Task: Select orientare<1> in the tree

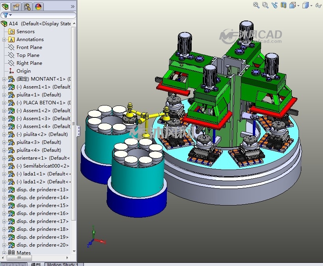Action: 43,158
